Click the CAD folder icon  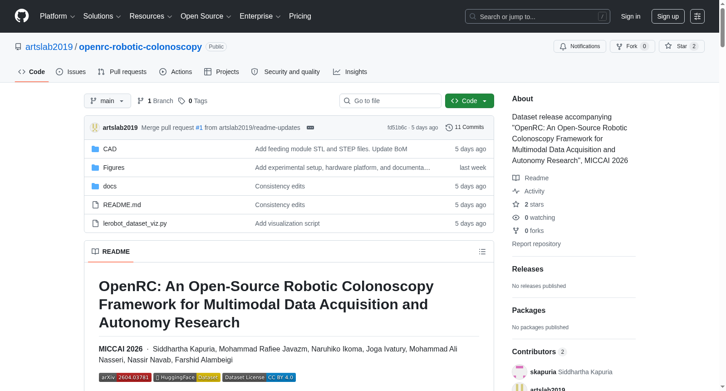coord(95,149)
